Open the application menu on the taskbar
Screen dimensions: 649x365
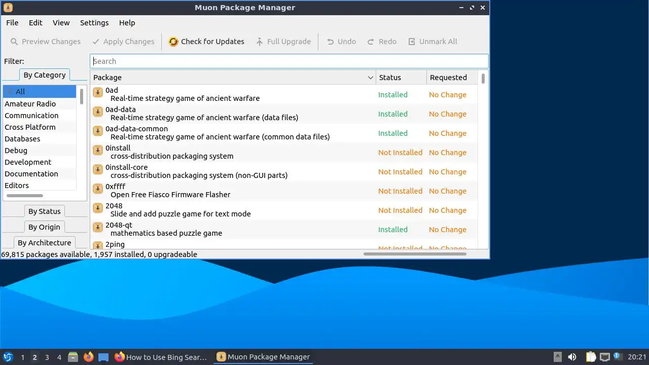click(x=8, y=357)
